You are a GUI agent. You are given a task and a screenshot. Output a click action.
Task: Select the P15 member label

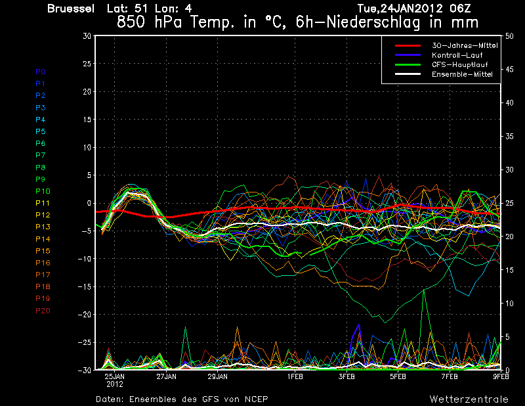click(43, 251)
